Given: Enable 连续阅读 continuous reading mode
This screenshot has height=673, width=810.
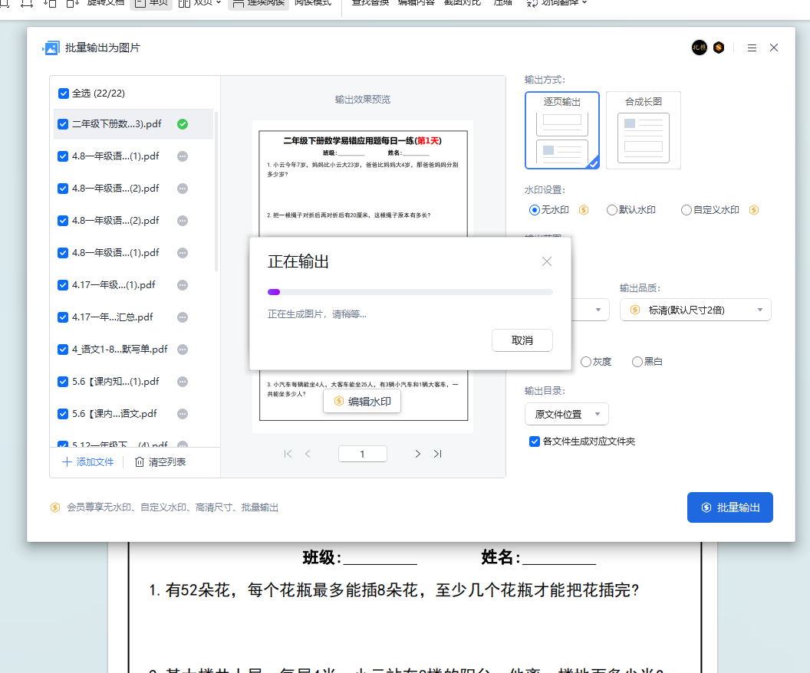Looking at the screenshot, I should (x=263, y=4).
